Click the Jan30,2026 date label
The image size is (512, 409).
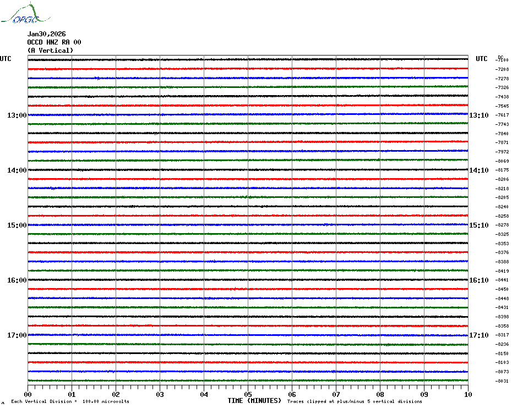46,34
